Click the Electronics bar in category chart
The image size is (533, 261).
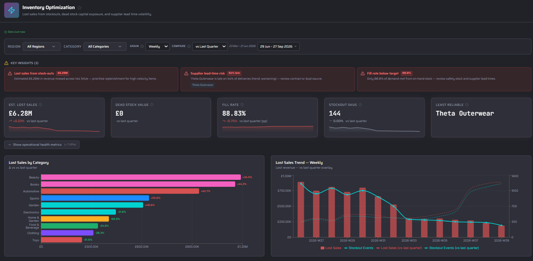[78, 212]
